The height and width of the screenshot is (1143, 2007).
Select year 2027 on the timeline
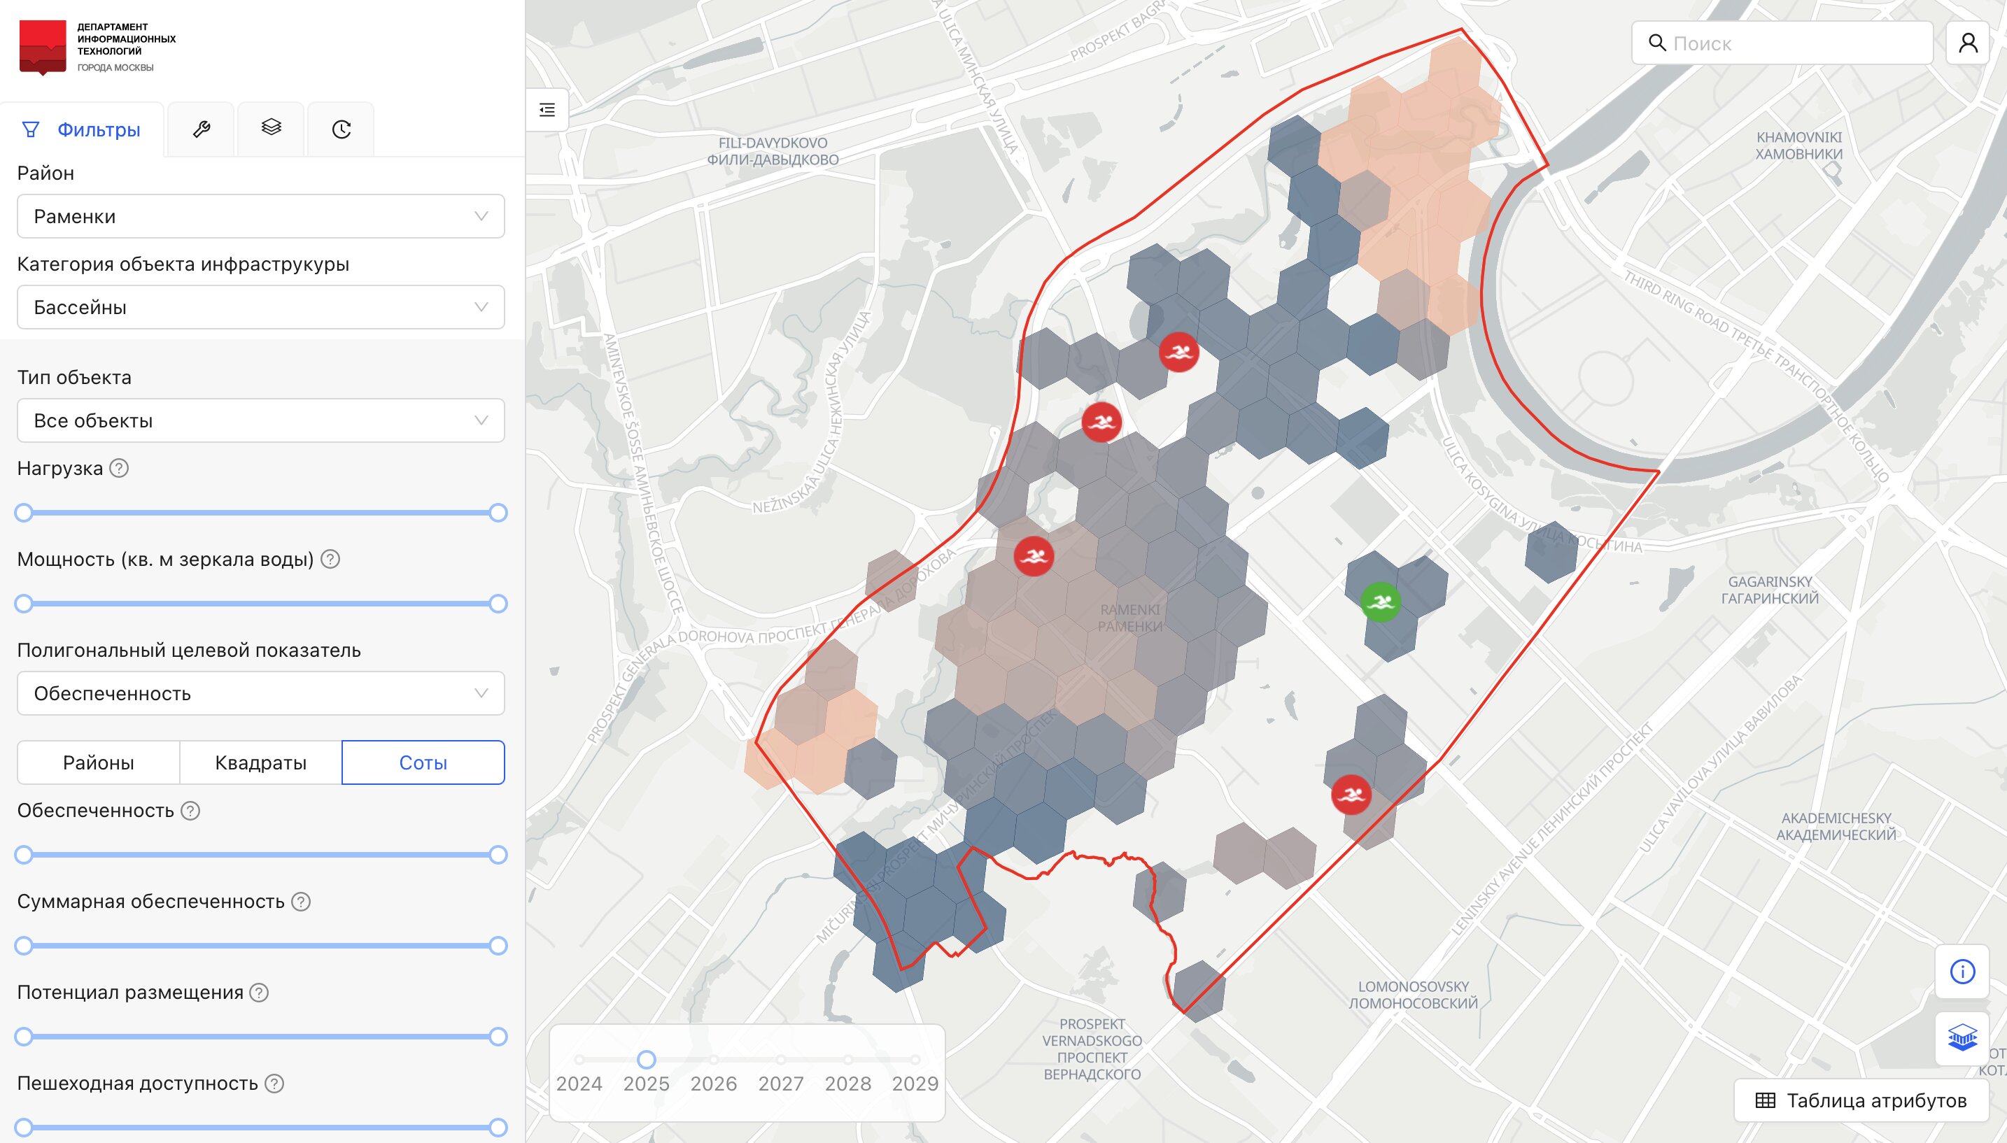[x=780, y=1060]
